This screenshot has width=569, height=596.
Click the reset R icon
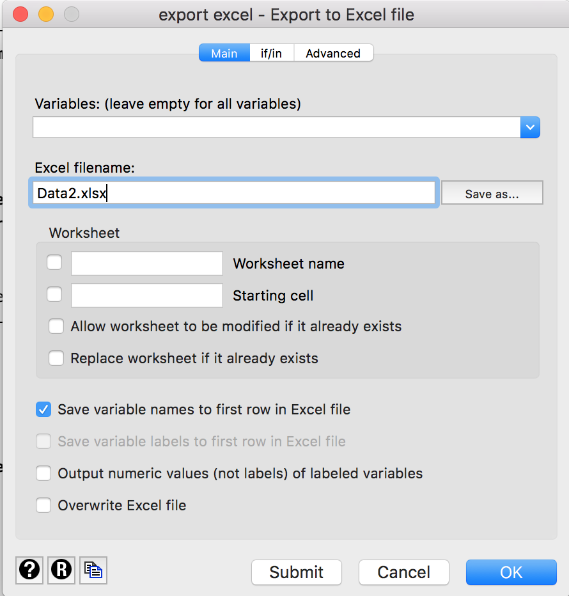(61, 570)
